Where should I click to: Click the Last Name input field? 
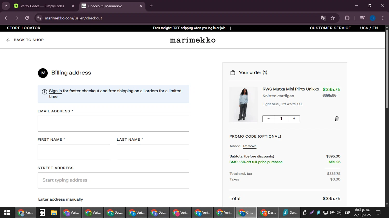click(x=153, y=152)
